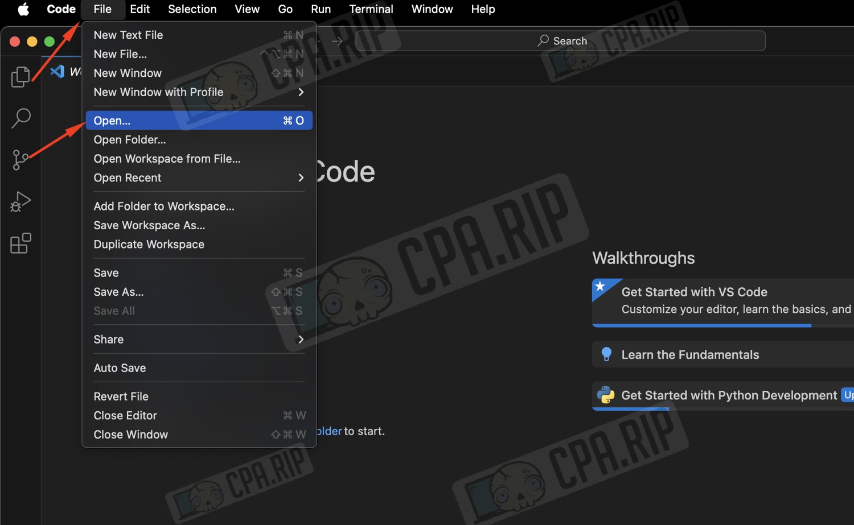
Task: Select New Window in File menu
Action: point(199,73)
